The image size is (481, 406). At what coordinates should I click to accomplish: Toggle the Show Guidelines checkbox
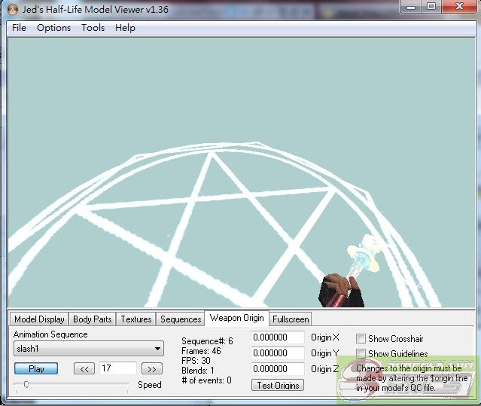[361, 354]
